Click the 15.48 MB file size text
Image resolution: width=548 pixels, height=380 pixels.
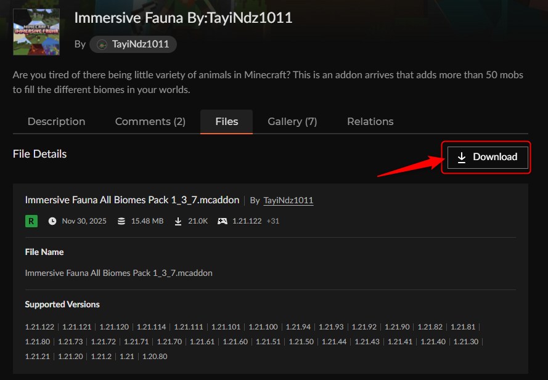coord(147,221)
